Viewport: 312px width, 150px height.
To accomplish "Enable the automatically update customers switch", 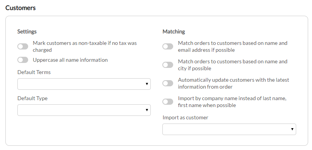I will [168, 83].
